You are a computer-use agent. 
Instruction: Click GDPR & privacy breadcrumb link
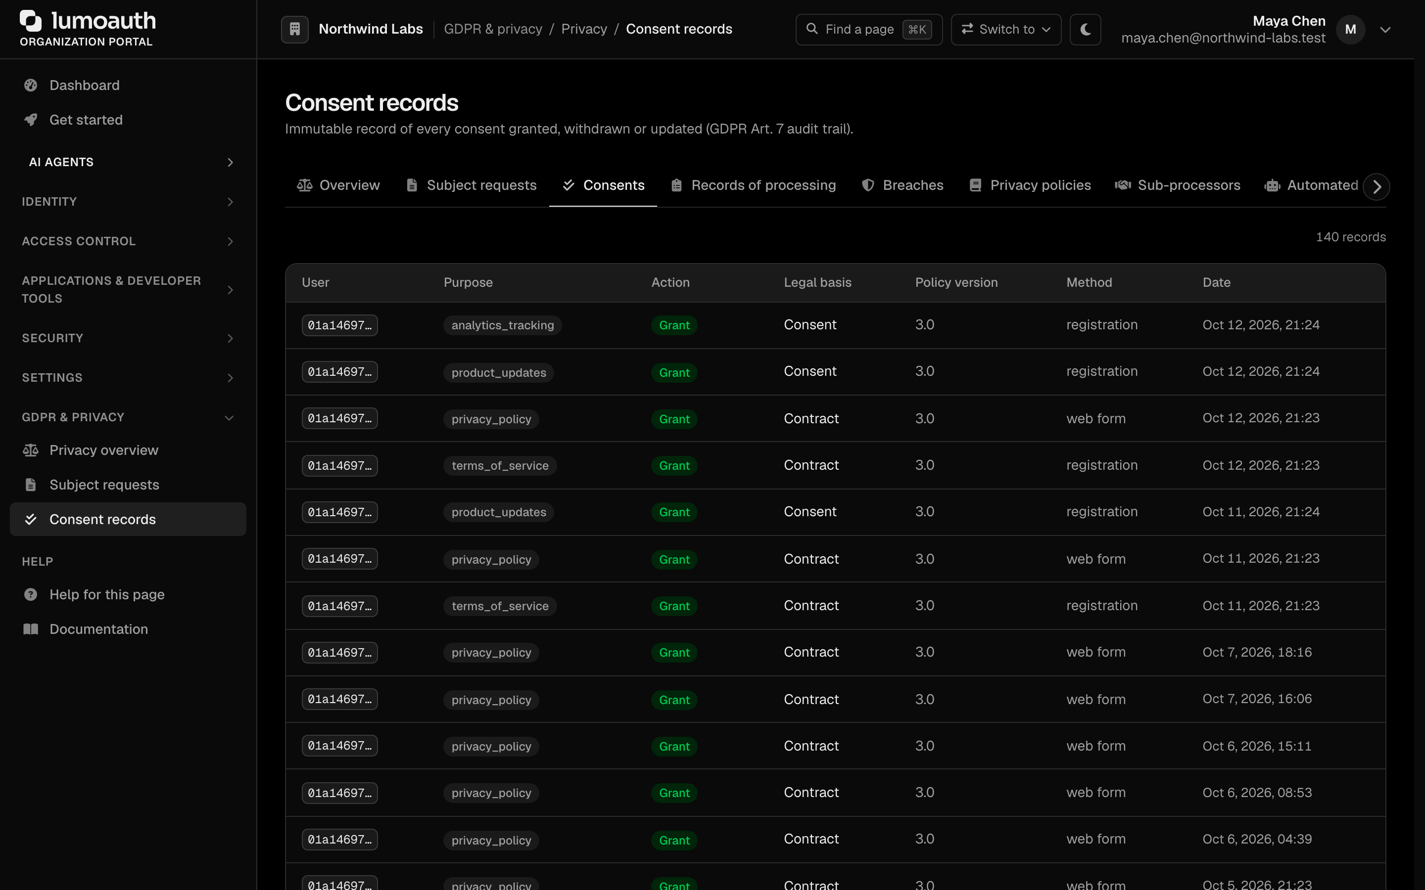pyautogui.click(x=493, y=29)
